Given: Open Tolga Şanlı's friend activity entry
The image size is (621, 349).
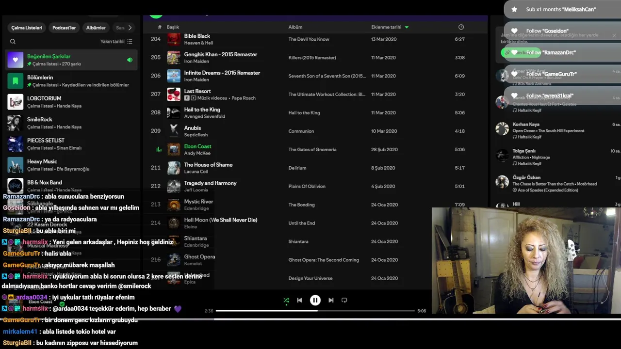Looking at the screenshot, I should click(557, 157).
